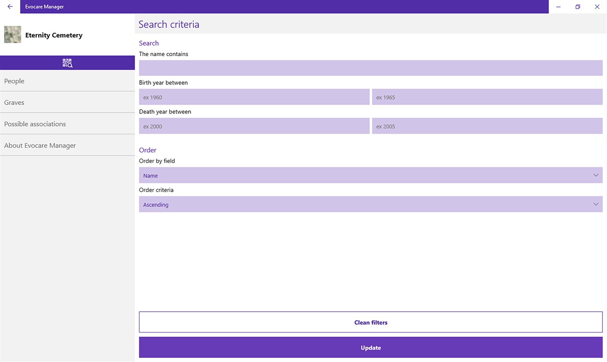Focus the name contains input field
The width and height of the screenshot is (607, 362).
point(371,68)
